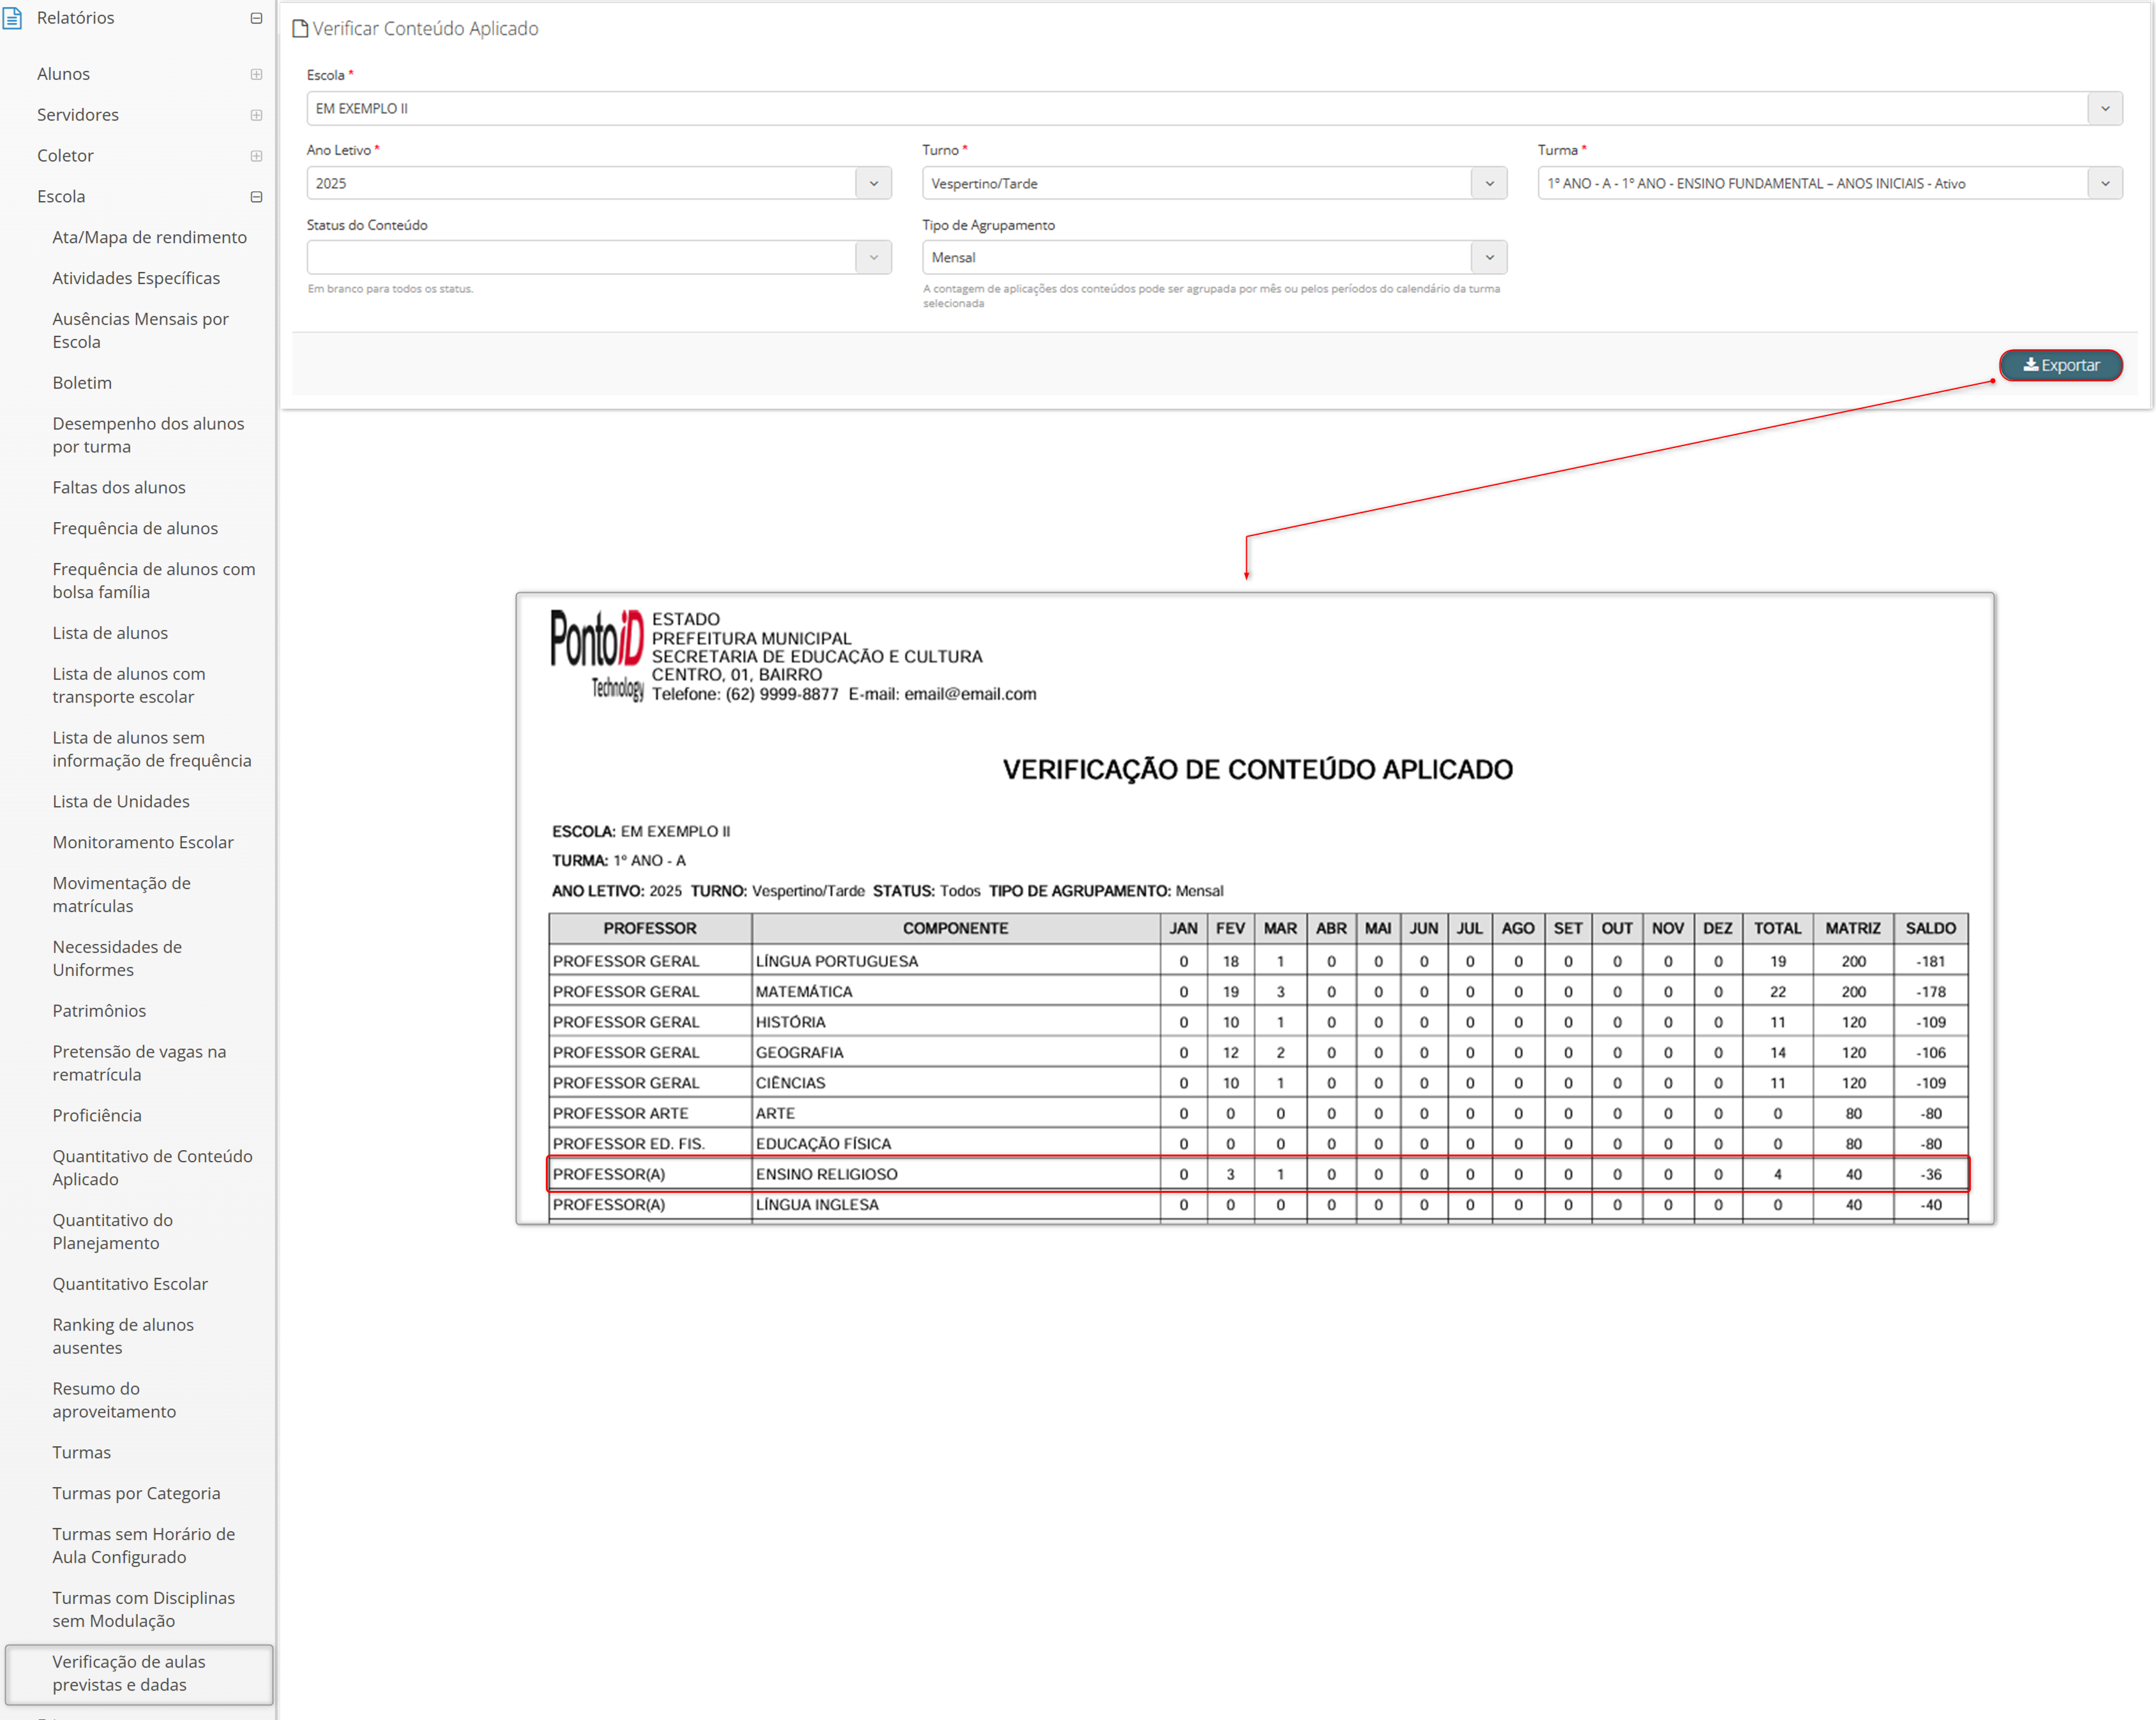This screenshot has height=1720, width=2156.
Task: Click the Alunos menu label
Action: [63, 74]
